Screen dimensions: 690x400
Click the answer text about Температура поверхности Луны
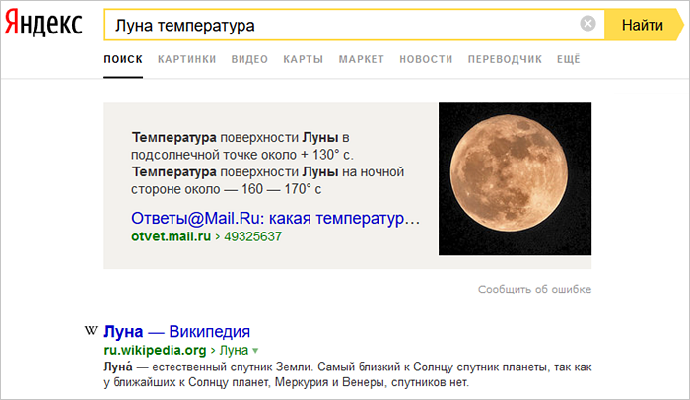pos(267,164)
